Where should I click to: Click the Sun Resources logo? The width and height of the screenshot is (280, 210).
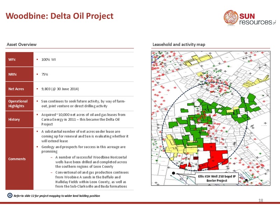[250, 18]
